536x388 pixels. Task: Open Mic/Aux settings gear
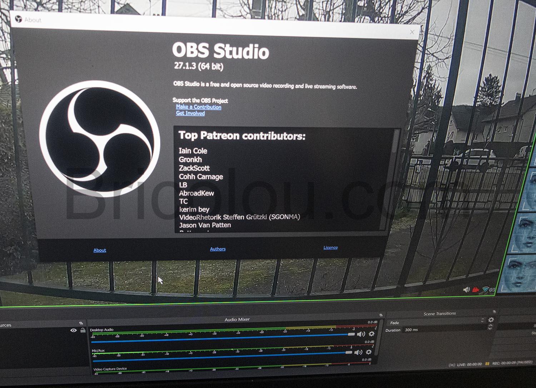click(x=368, y=352)
